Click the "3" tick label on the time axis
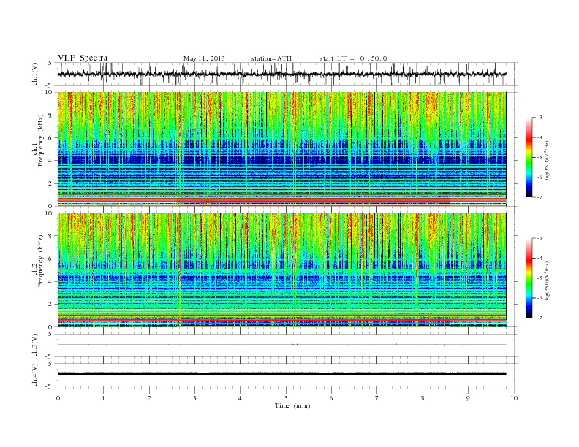 pyautogui.click(x=194, y=398)
